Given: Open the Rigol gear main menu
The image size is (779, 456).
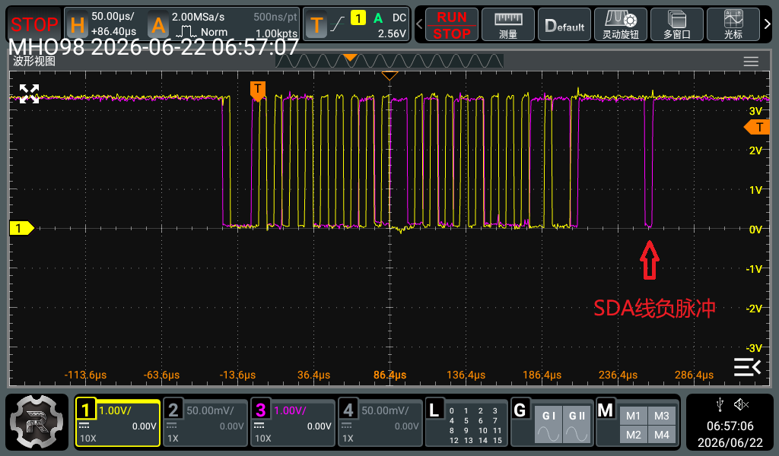Looking at the screenshot, I should tap(37, 422).
